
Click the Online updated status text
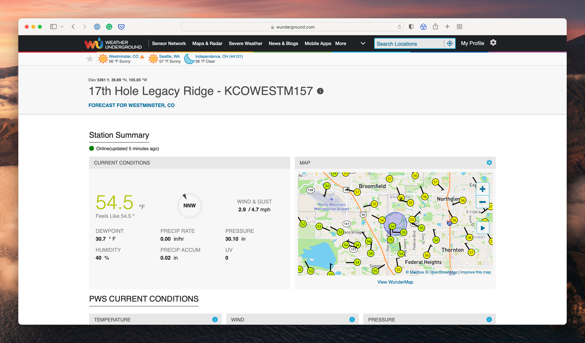coord(128,149)
